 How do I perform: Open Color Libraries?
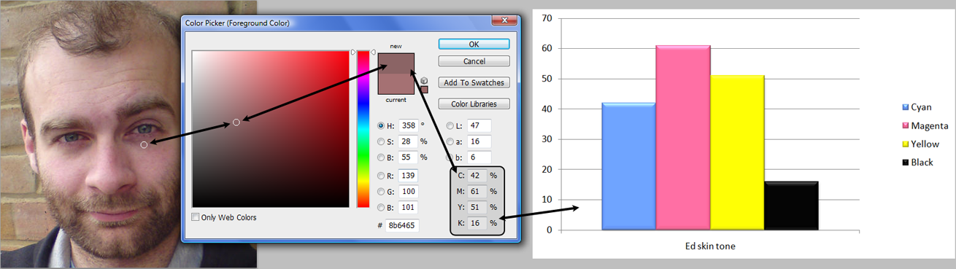(474, 104)
